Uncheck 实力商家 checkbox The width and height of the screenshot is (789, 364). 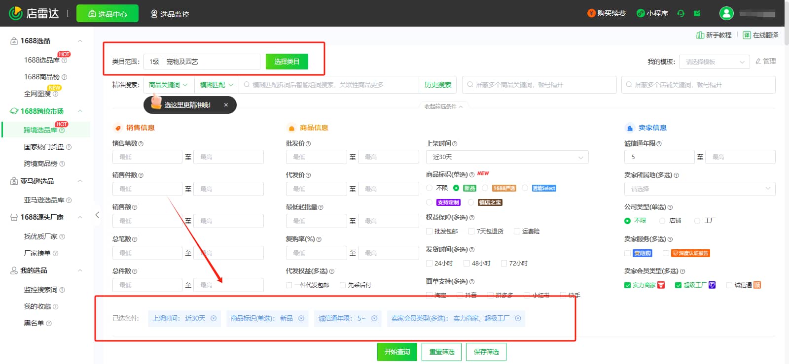tap(627, 285)
